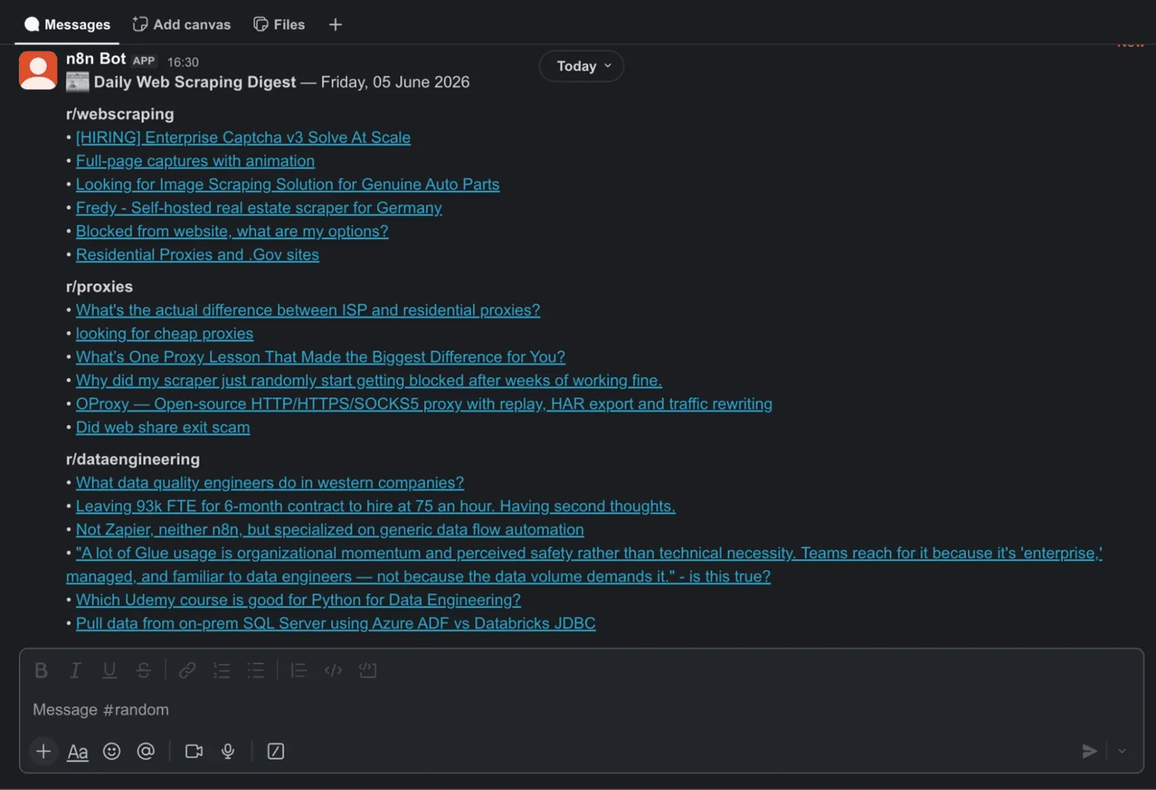The height and width of the screenshot is (790, 1156).
Task: Open Residential Proxies and .Gov sites link
Action: point(198,255)
